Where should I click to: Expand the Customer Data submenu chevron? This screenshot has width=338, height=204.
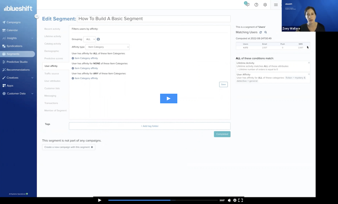tap(32, 93)
